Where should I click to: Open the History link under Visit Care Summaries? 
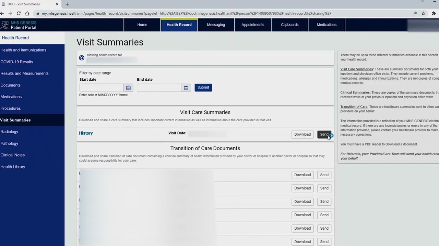(x=86, y=133)
